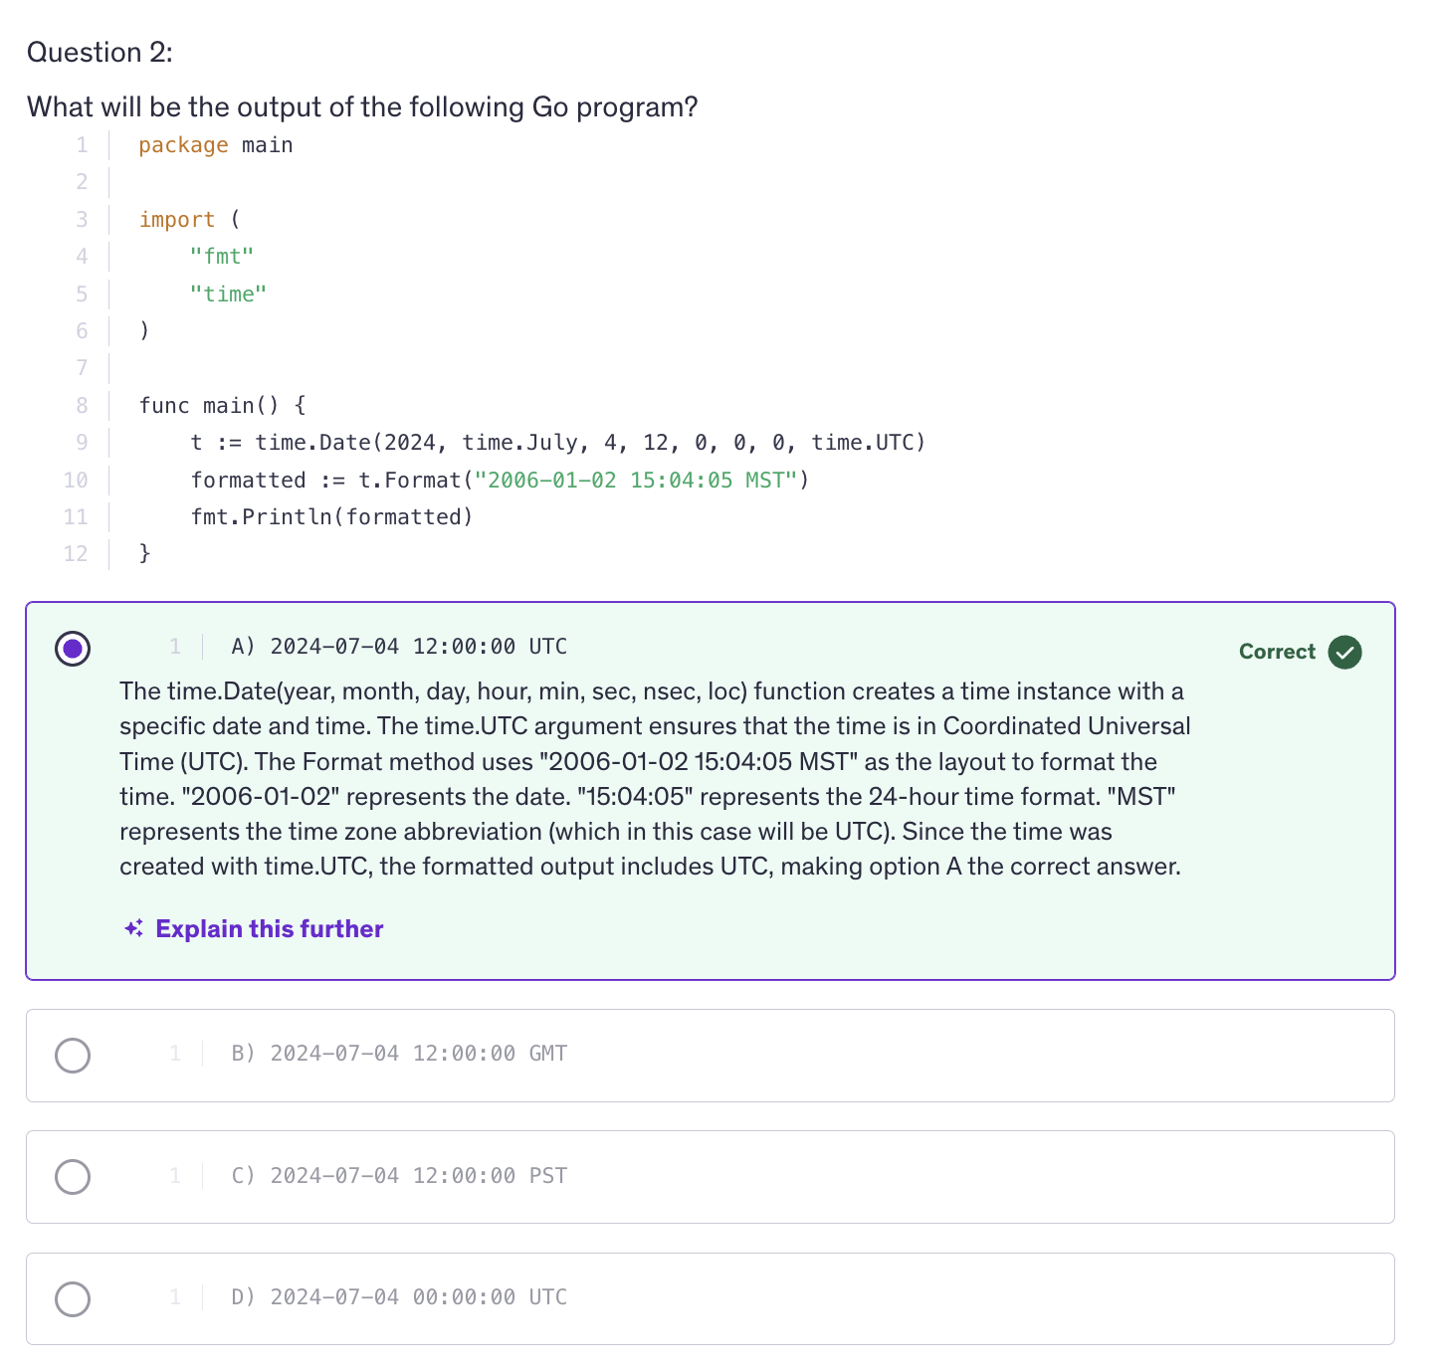
Task: Click the Question 2 heading
Action: tap(100, 53)
